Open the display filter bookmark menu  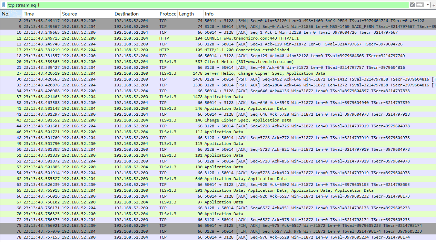pos(4,5)
